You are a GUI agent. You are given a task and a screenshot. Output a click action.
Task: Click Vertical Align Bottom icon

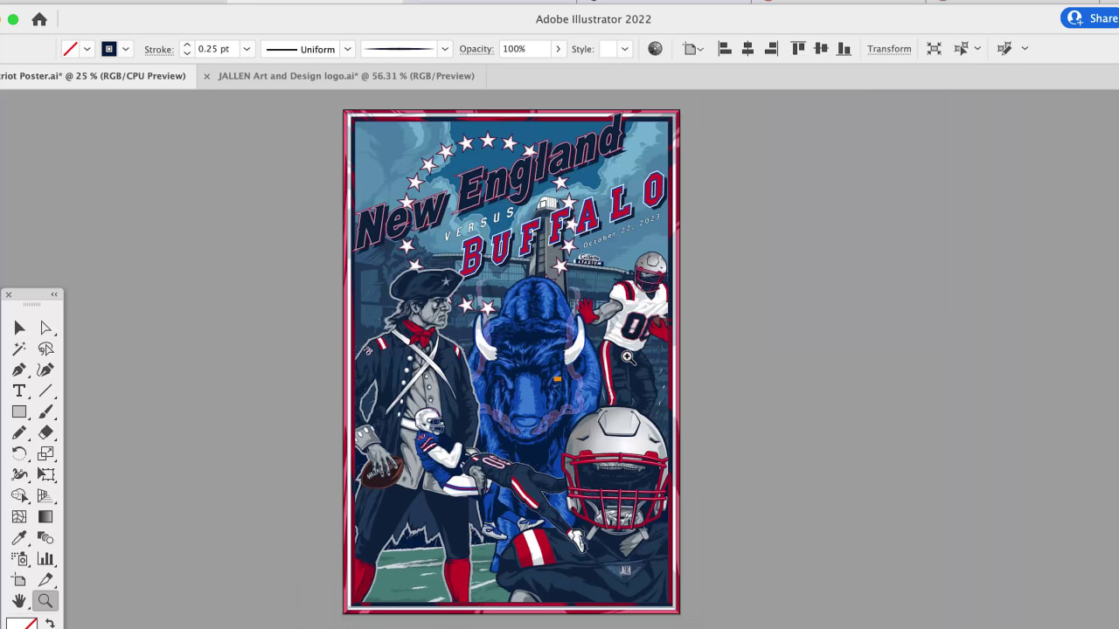844,49
